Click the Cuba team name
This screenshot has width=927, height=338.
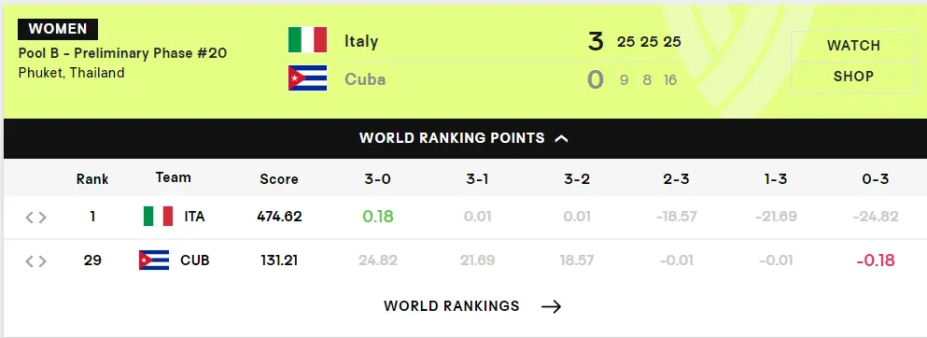click(x=365, y=79)
